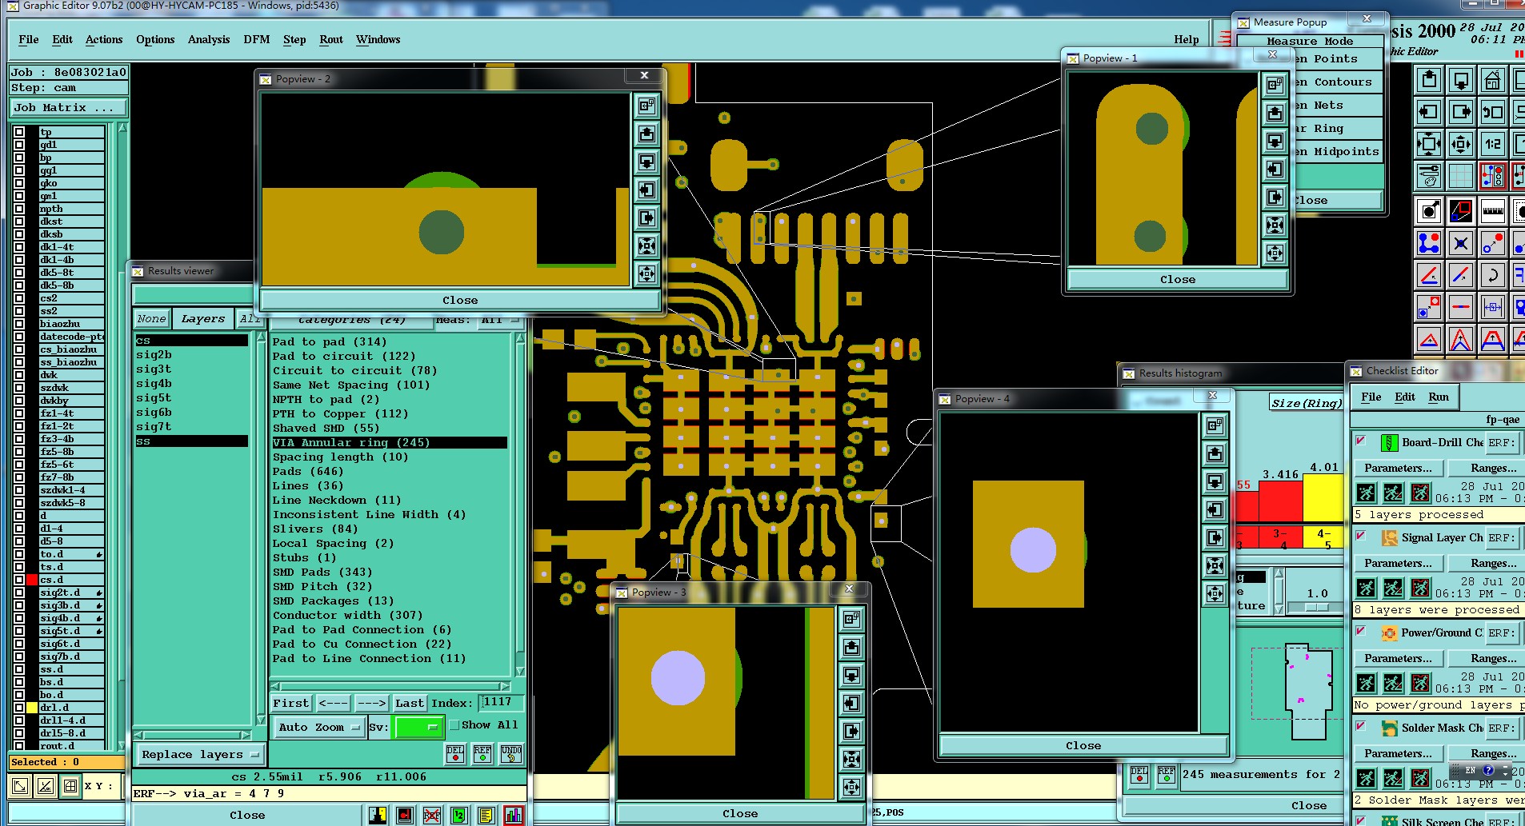Open the Rout menu
This screenshot has height=826, width=1525.
click(331, 39)
